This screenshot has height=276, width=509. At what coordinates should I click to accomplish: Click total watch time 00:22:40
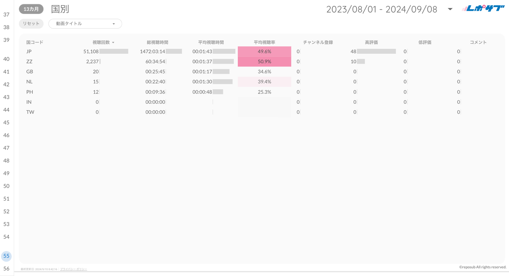[x=155, y=82]
